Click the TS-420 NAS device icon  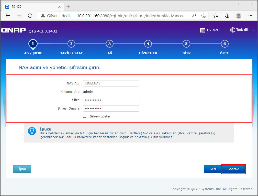pyautogui.click(x=203, y=30)
